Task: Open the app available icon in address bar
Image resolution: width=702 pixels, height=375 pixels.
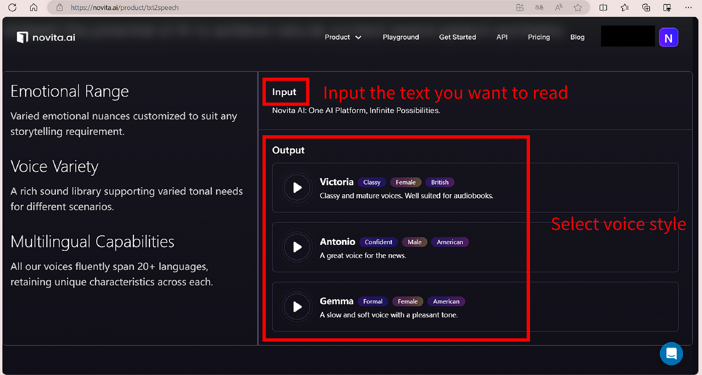Action: pyautogui.click(x=519, y=8)
